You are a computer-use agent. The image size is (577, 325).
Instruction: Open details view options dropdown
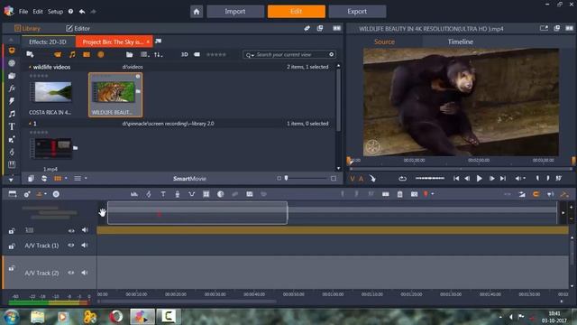(86, 179)
